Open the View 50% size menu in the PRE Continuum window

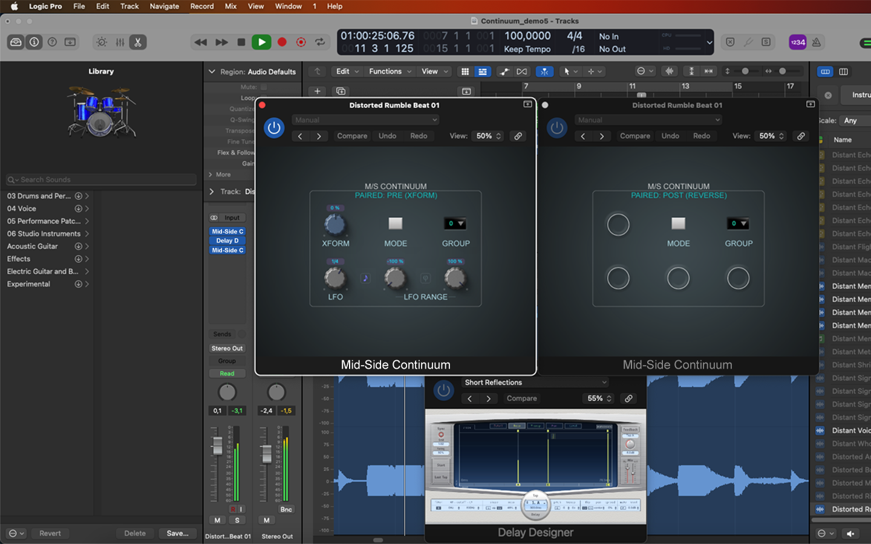click(x=489, y=136)
